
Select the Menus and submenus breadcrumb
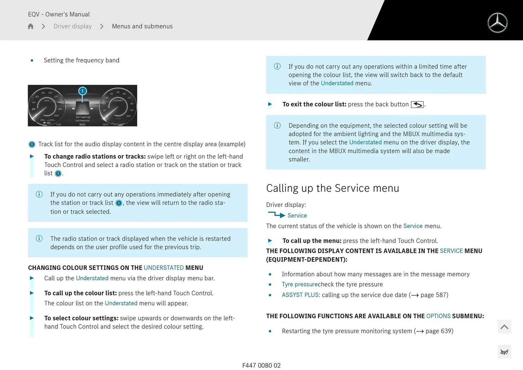(x=142, y=26)
